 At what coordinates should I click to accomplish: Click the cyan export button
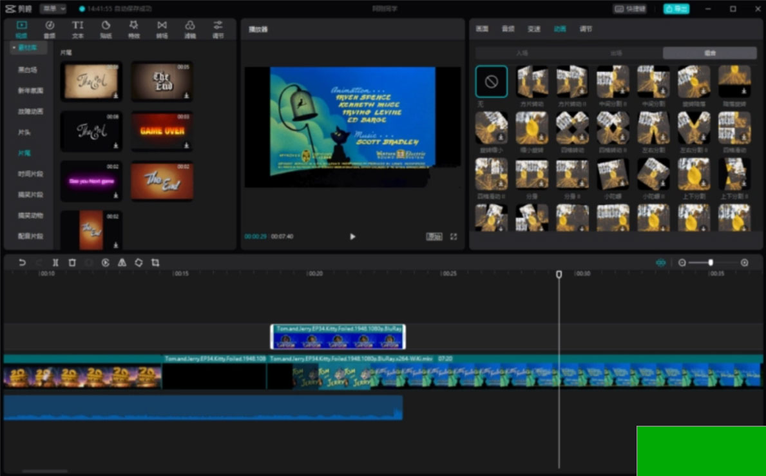click(676, 9)
